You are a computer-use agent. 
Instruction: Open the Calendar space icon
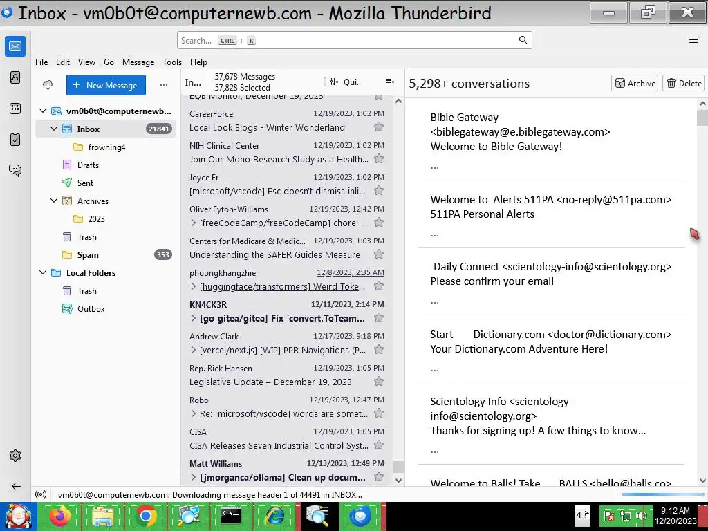pyautogui.click(x=15, y=109)
